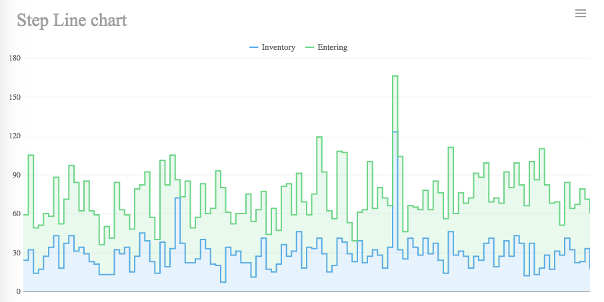Click the 0 y-axis label

pos(19,291)
